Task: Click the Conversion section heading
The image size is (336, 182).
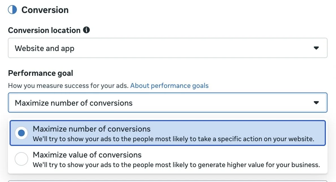Action: click(x=45, y=10)
